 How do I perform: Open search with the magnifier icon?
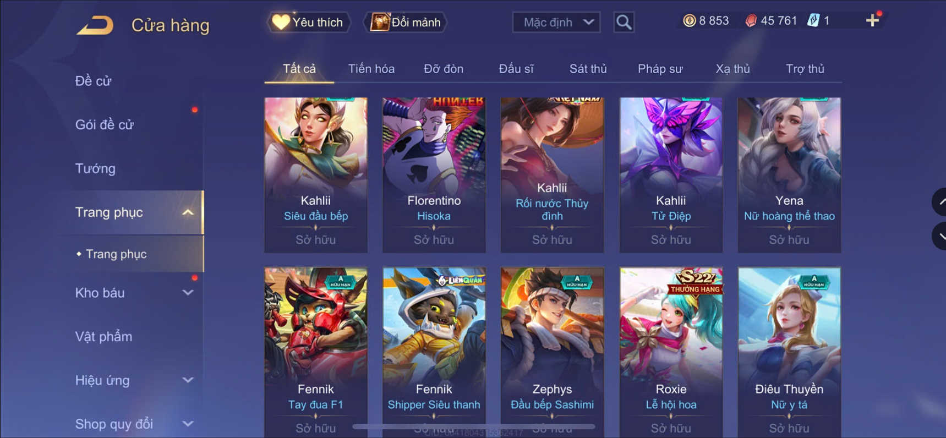pyautogui.click(x=624, y=23)
